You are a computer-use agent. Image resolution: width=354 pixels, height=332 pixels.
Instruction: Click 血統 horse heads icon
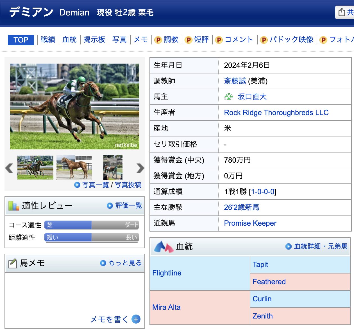tap(164, 247)
